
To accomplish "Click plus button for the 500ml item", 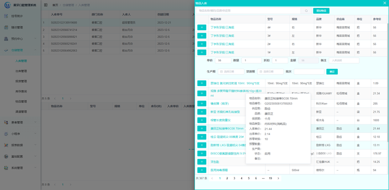I will 202,170.
